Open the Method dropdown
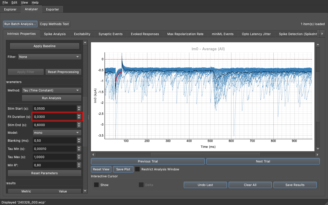This screenshot has height=205, width=328. coord(52,90)
